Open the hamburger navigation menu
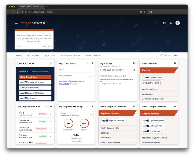The width and height of the screenshot is (194, 157). coord(16,23)
